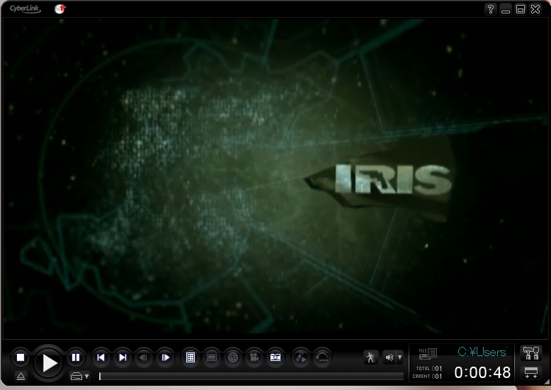Stop playback with the square stop button
Screen dimensions: 551x390
[x=21, y=357]
